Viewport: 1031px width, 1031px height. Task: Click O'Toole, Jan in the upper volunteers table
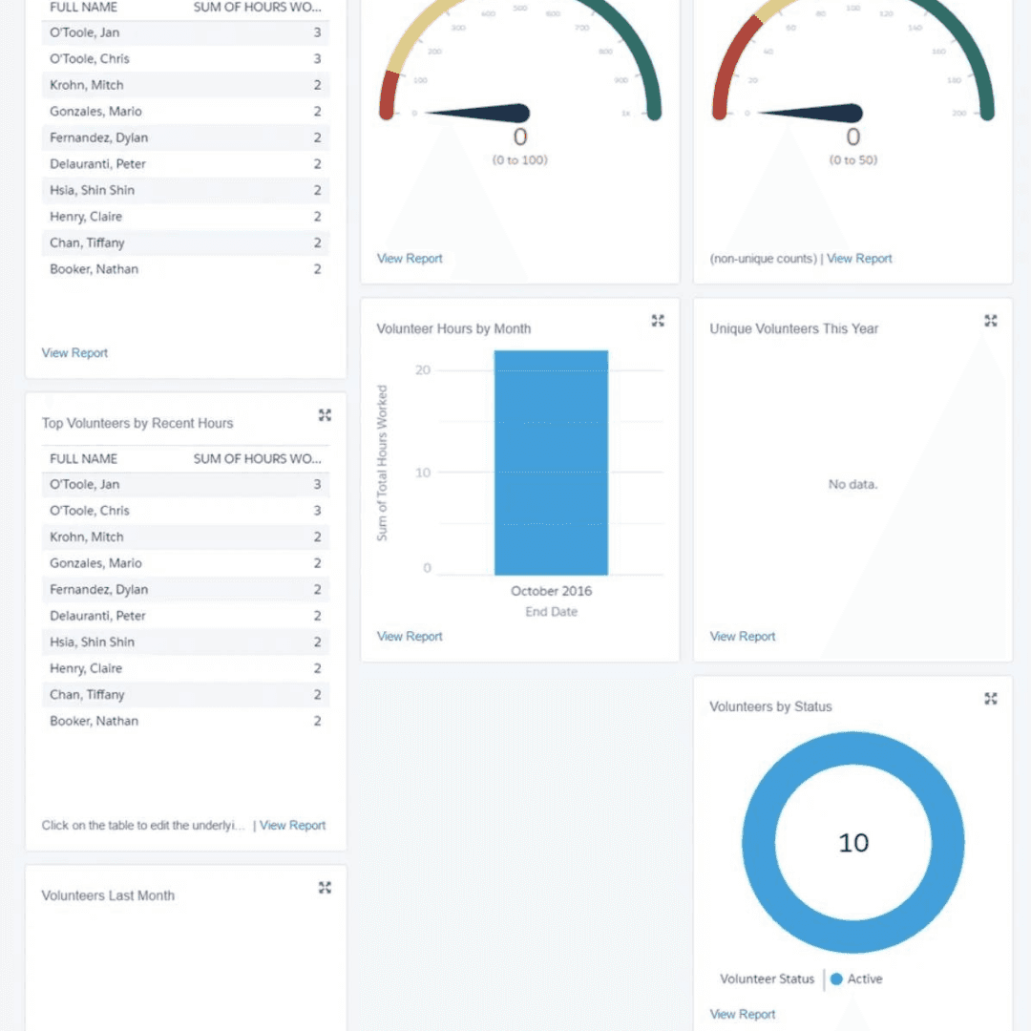85,32
